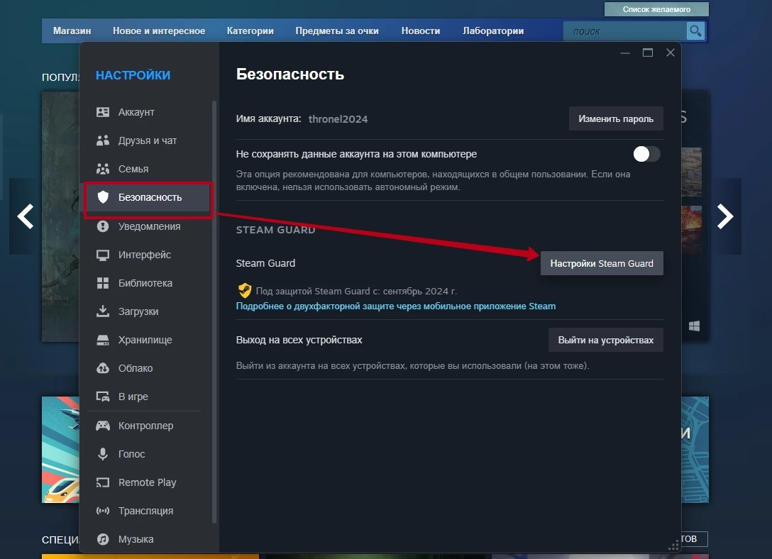The height and width of the screenshot is (559, 772).
Task: Maximize the settings window
Action: coord(647,52)
